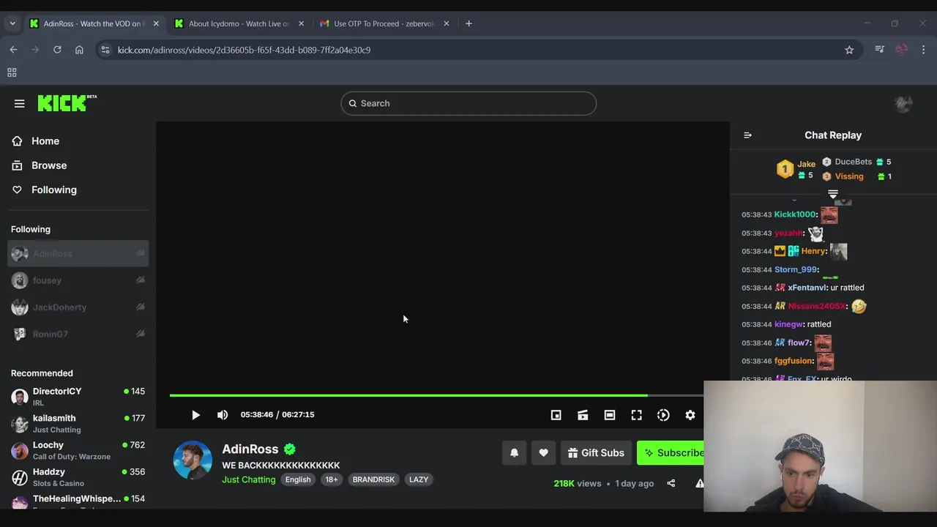Open followed channel AdinRoss in sidebar
937x527 pixels.
point(78,253)
